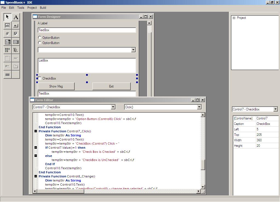This screenshot has width=280, height=202.
Task: Tick the CheckBox control in Form Designer
Action: point(40,78)
